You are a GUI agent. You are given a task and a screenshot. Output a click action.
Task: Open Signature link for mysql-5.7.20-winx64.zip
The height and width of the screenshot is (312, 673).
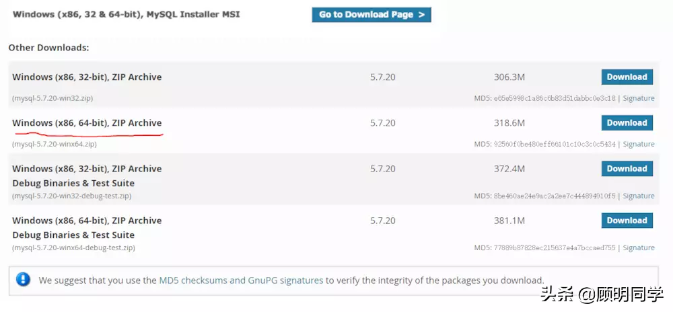click(639, 144)
